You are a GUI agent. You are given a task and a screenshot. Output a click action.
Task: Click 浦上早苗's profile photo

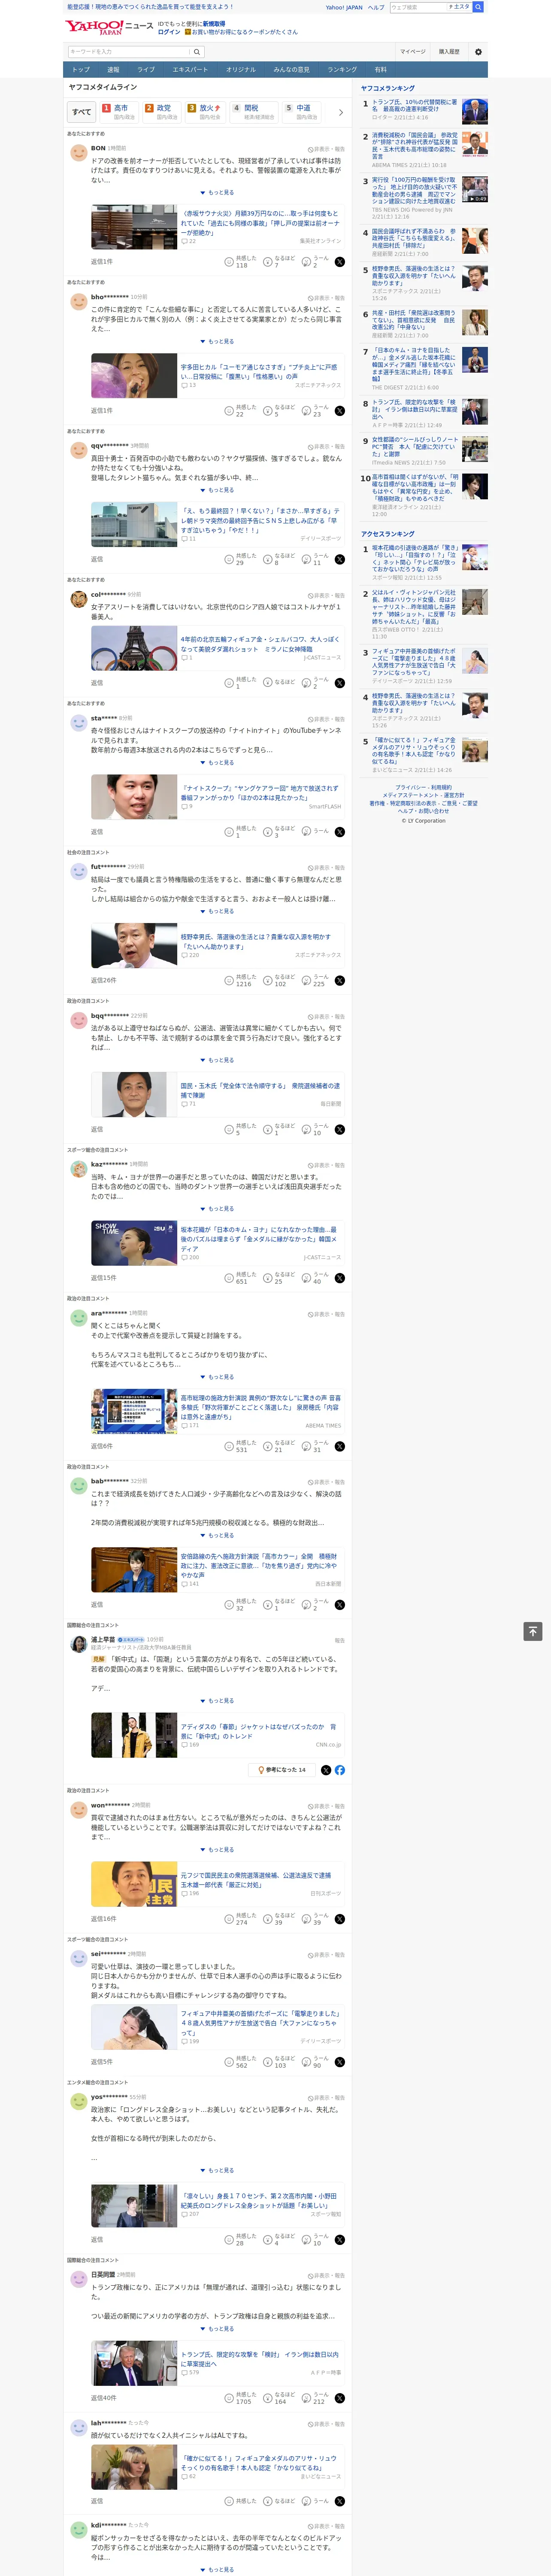pos(78,1644)
